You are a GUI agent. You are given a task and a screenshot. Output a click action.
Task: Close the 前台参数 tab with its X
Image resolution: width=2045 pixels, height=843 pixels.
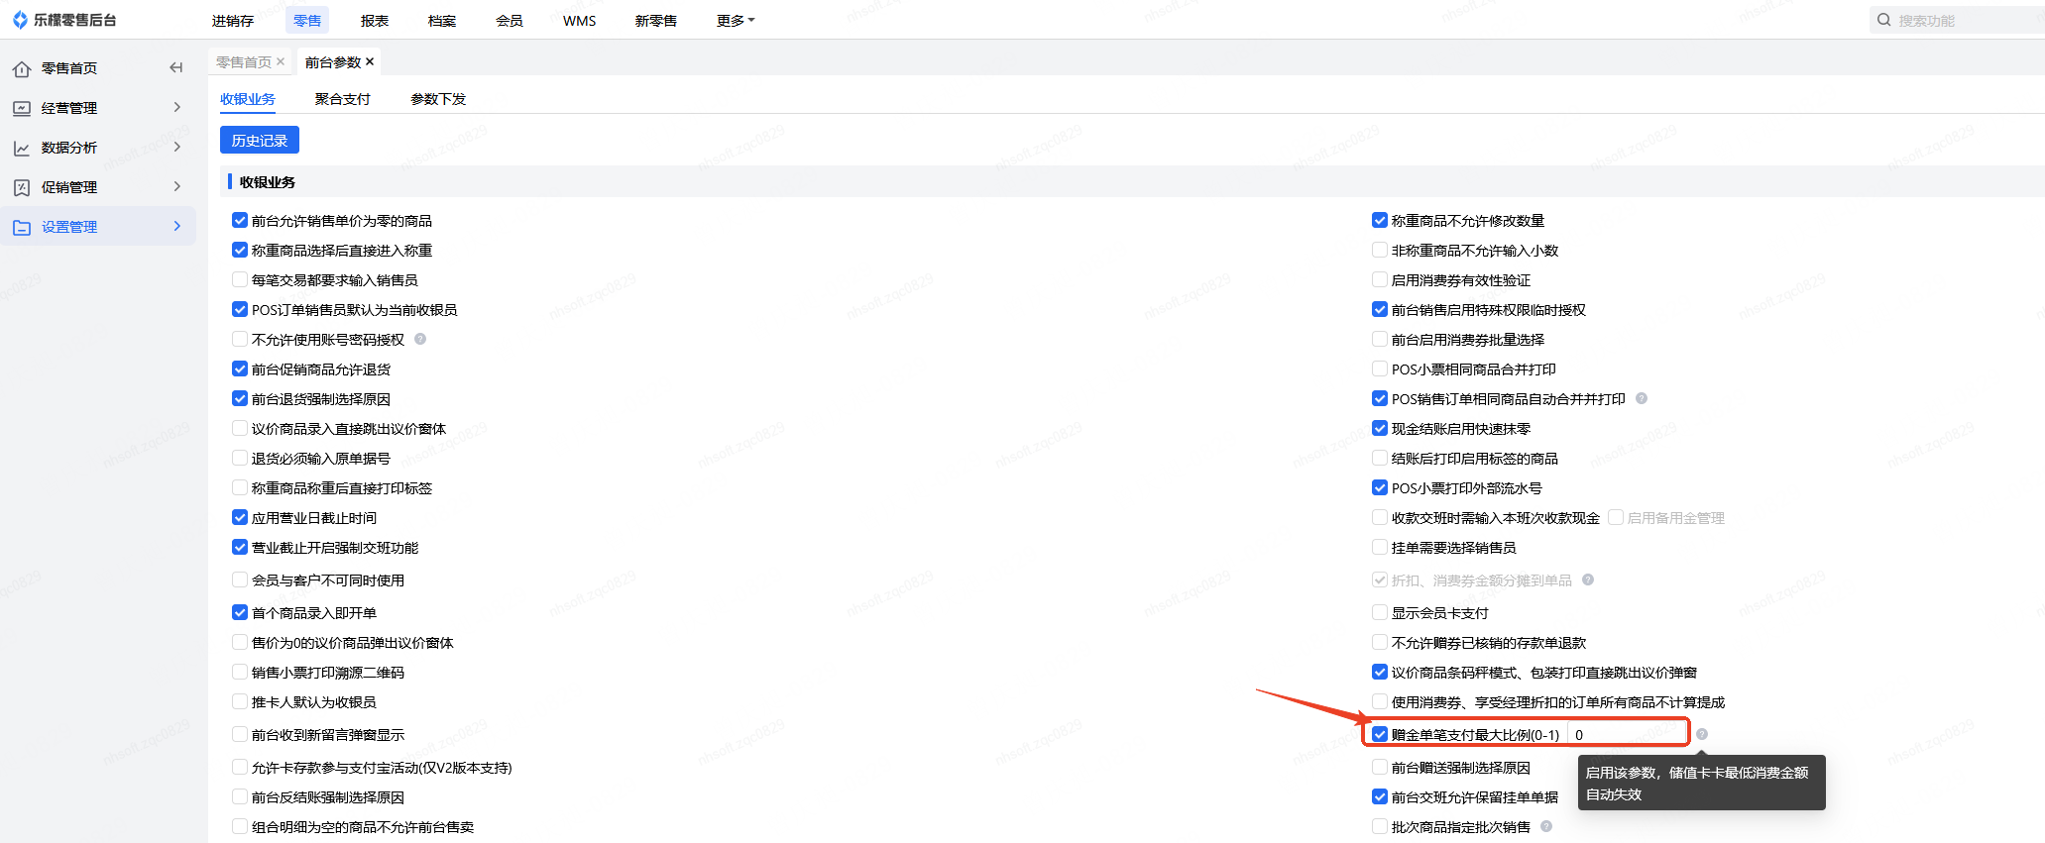tap(370, 61)
